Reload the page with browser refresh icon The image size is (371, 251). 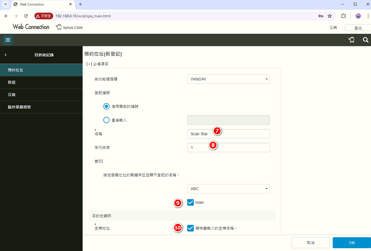(x=26, y=16)
